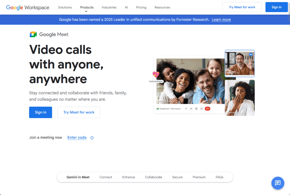Image resolution: width=290 pixels, height=195 pixels.
Task: Click Try Meet for work in header
Action: 242,7
